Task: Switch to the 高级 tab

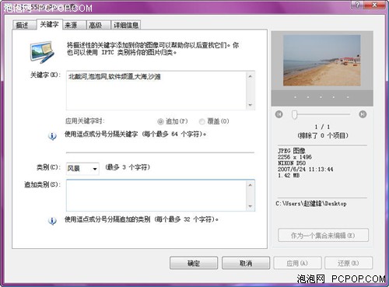Action: click(98, 25)
